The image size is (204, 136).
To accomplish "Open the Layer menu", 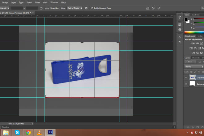I will pyautogui.click(x=13, y=2).
